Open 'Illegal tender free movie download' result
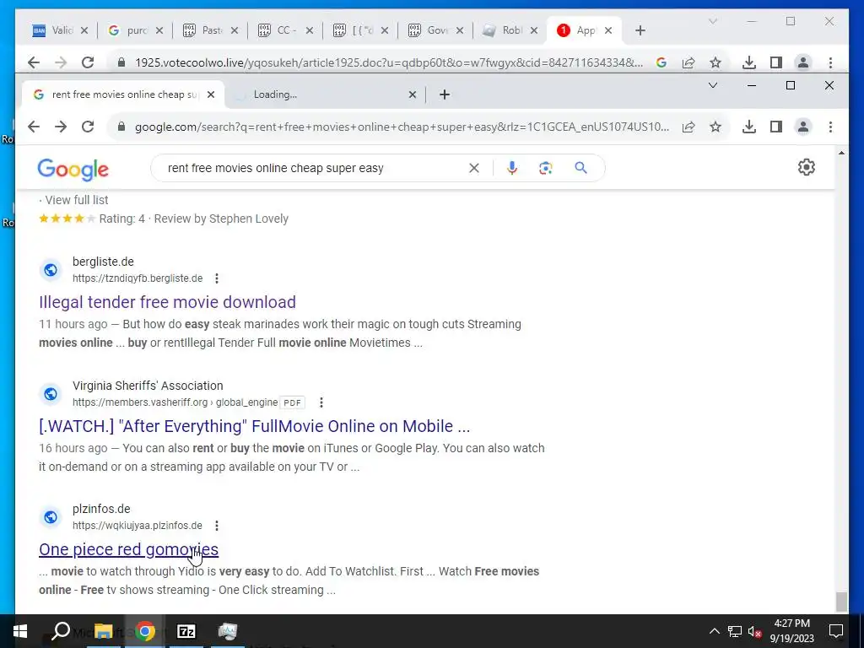The height and width of the screenshot is (648, 864). click(168, 302)
